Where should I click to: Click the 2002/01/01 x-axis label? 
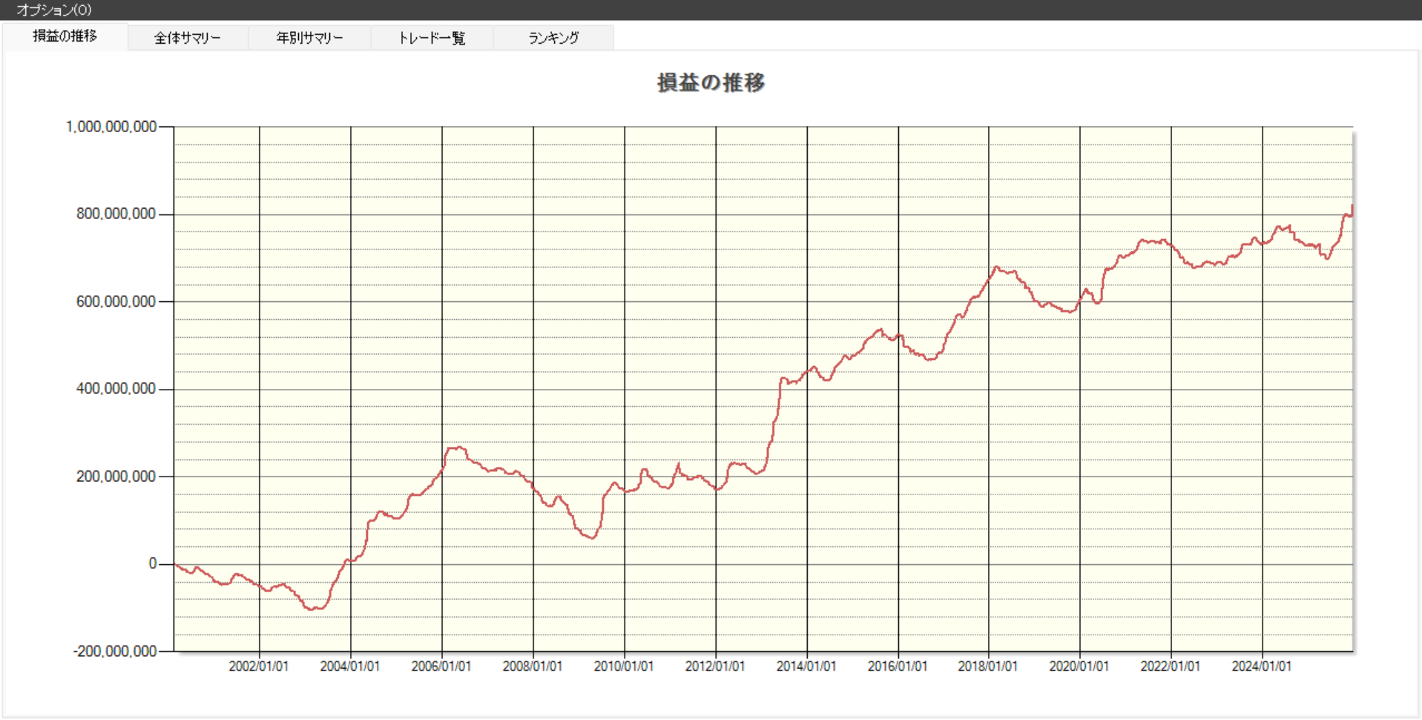click(258, 667)
